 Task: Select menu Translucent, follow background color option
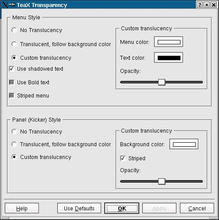14,44
